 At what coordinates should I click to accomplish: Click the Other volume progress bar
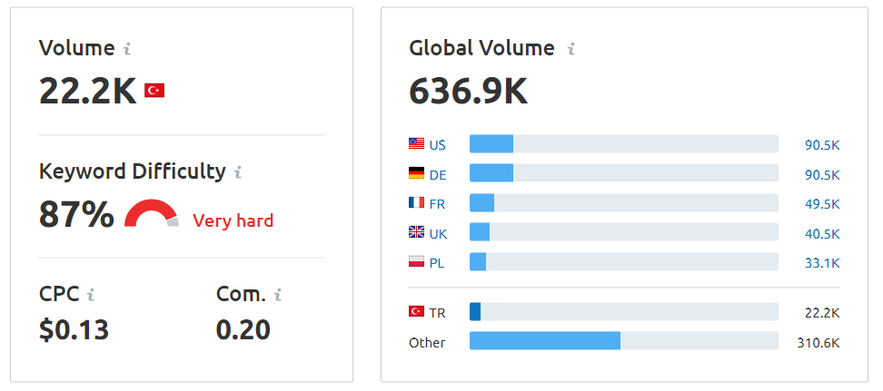coord(624,341)
